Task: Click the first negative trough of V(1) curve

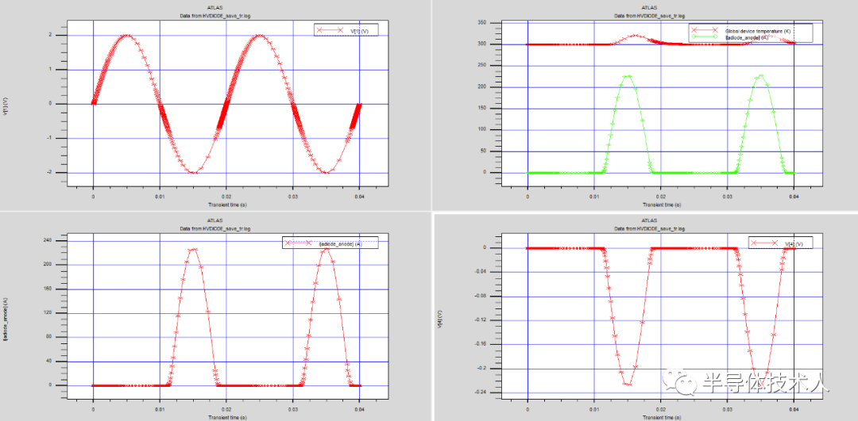Action: click(x=193, y=172)
